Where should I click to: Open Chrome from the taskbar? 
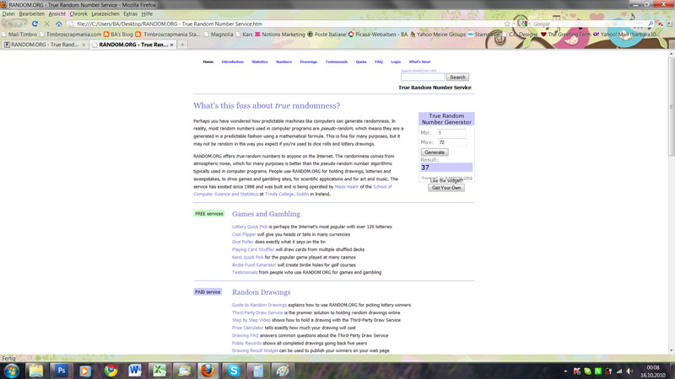point(111,371)
